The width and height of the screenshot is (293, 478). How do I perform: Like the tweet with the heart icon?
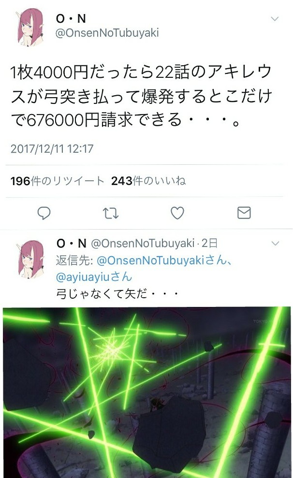click(177, 213)
